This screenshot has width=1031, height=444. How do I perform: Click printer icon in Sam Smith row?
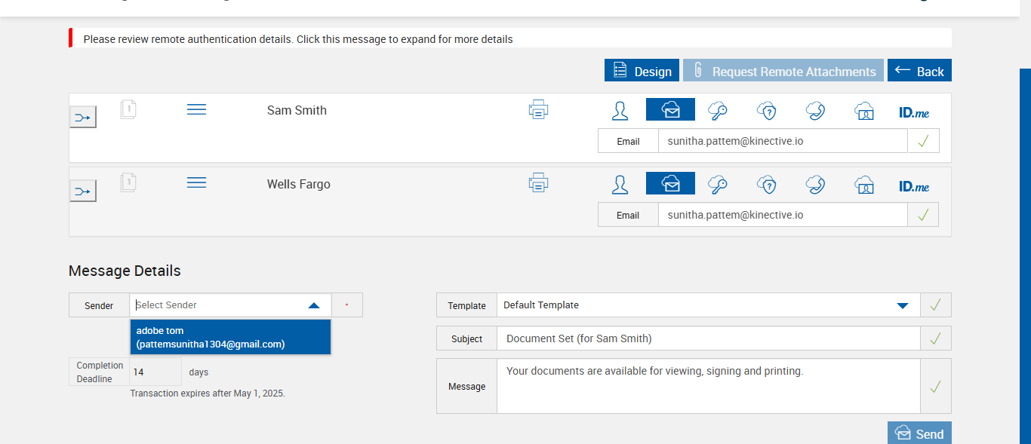(x=538, y=110)
